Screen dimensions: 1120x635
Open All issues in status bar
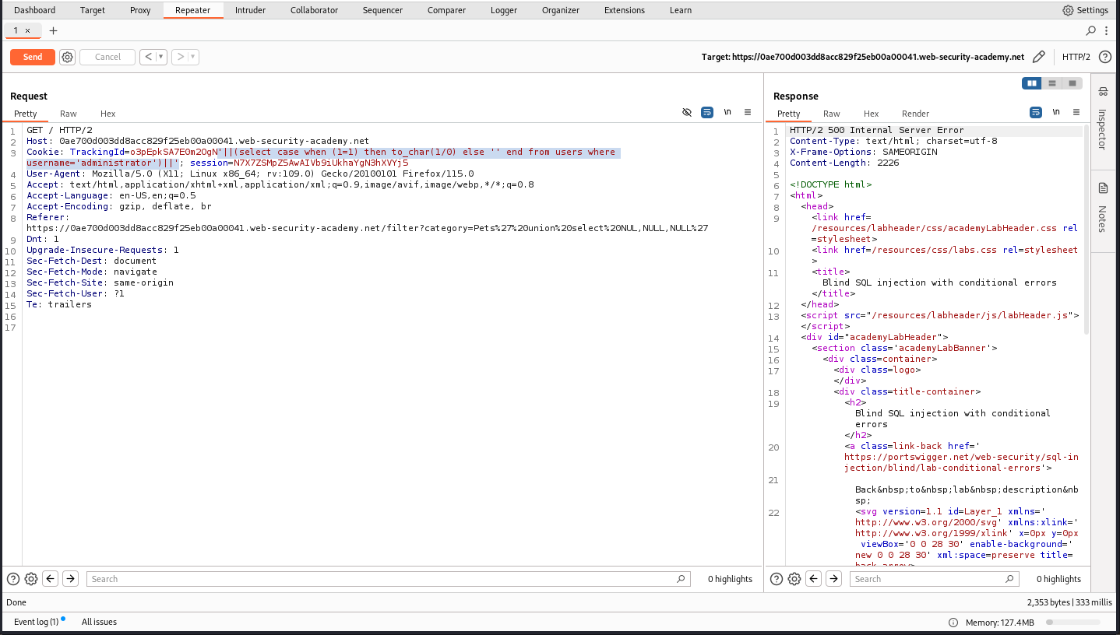coord(99,622)
